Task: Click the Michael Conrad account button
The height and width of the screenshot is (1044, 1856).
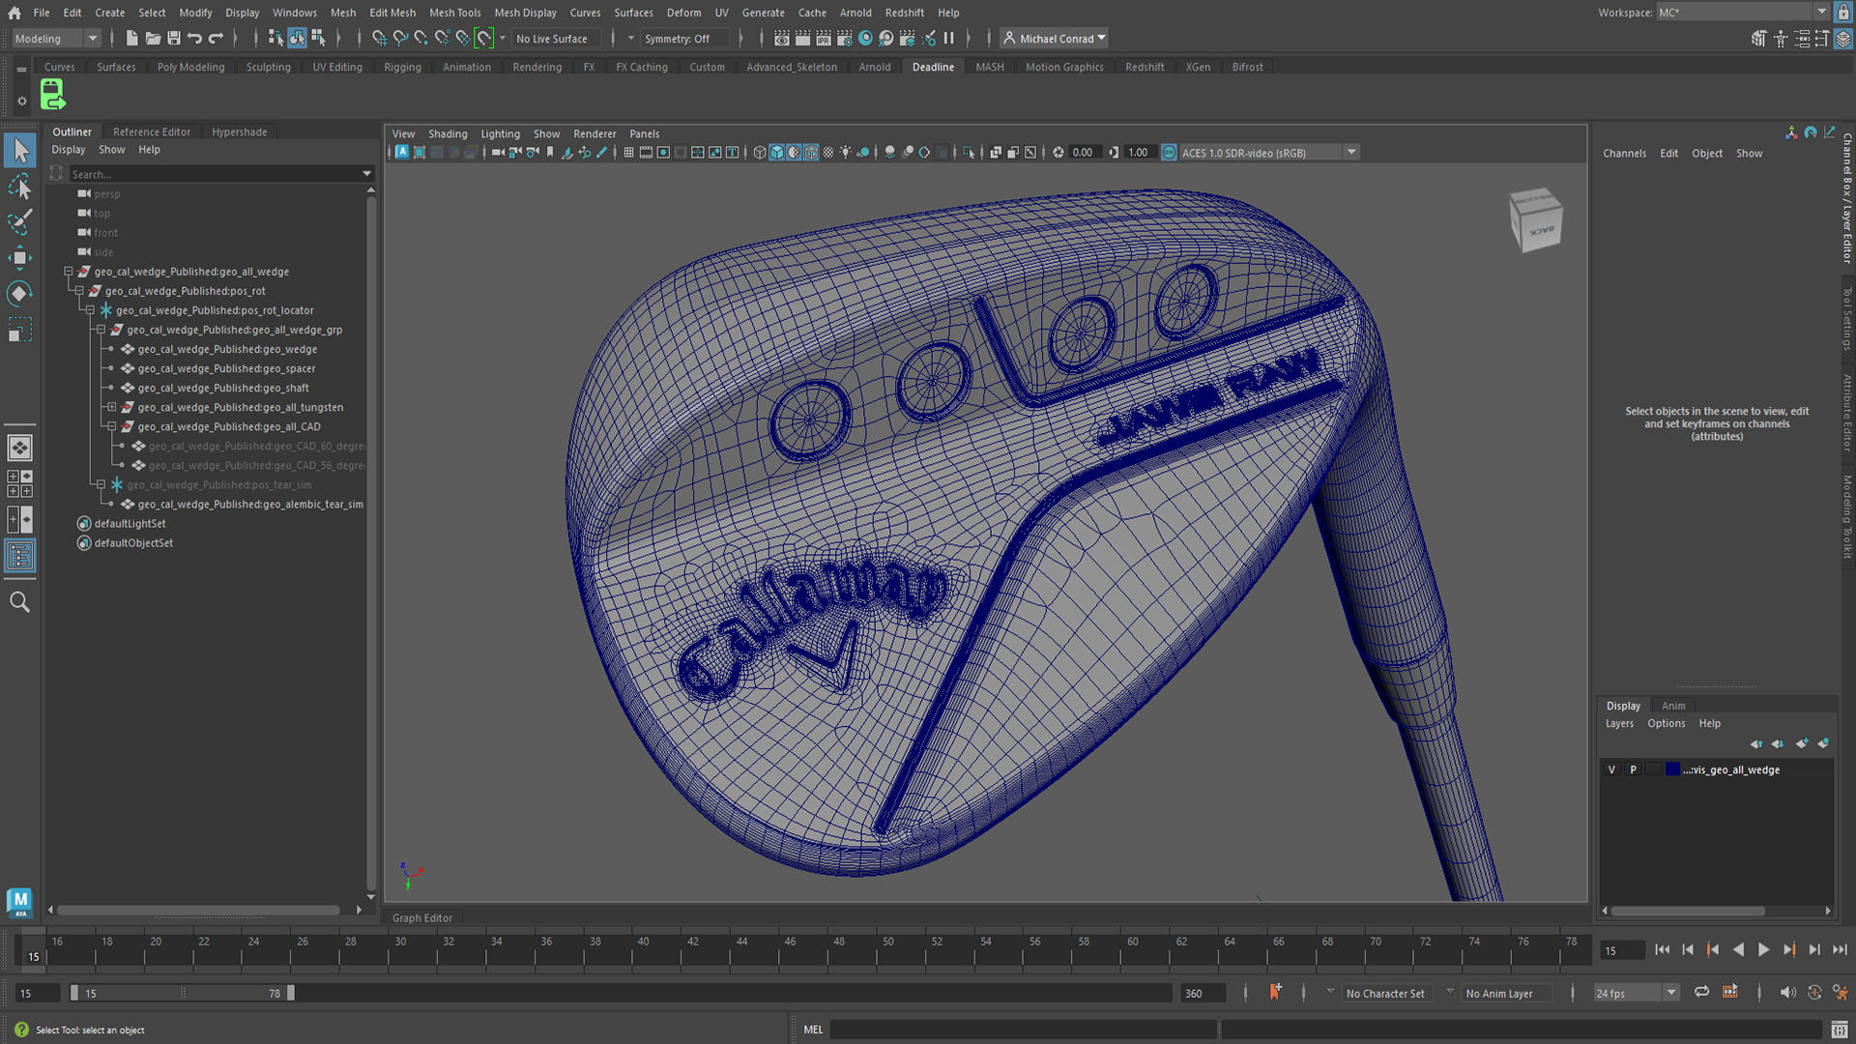Action: (x=1055, y=39)
